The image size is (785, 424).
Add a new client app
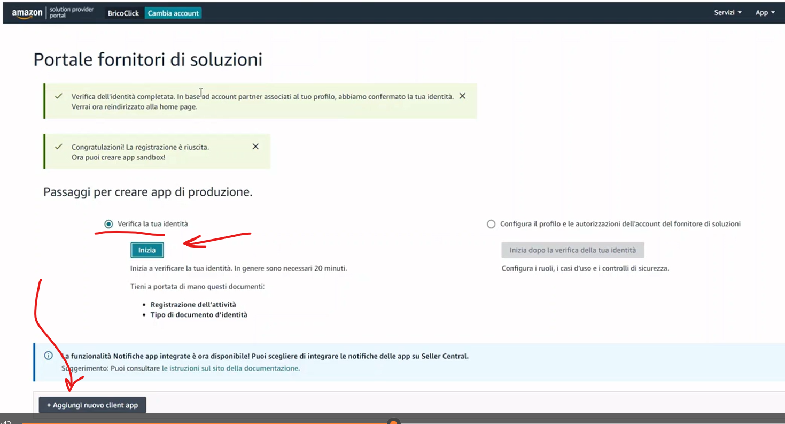[92, 405]
